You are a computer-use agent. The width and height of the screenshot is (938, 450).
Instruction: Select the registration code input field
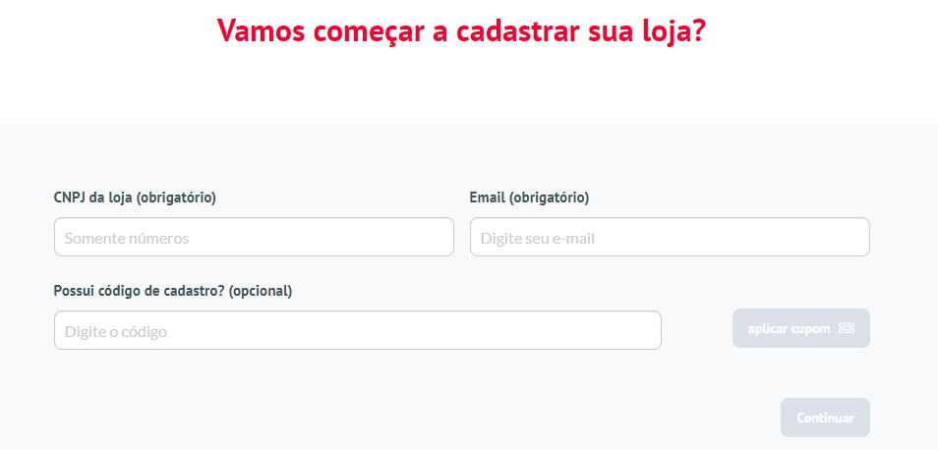pyautogui.click(x=357, y=330)
